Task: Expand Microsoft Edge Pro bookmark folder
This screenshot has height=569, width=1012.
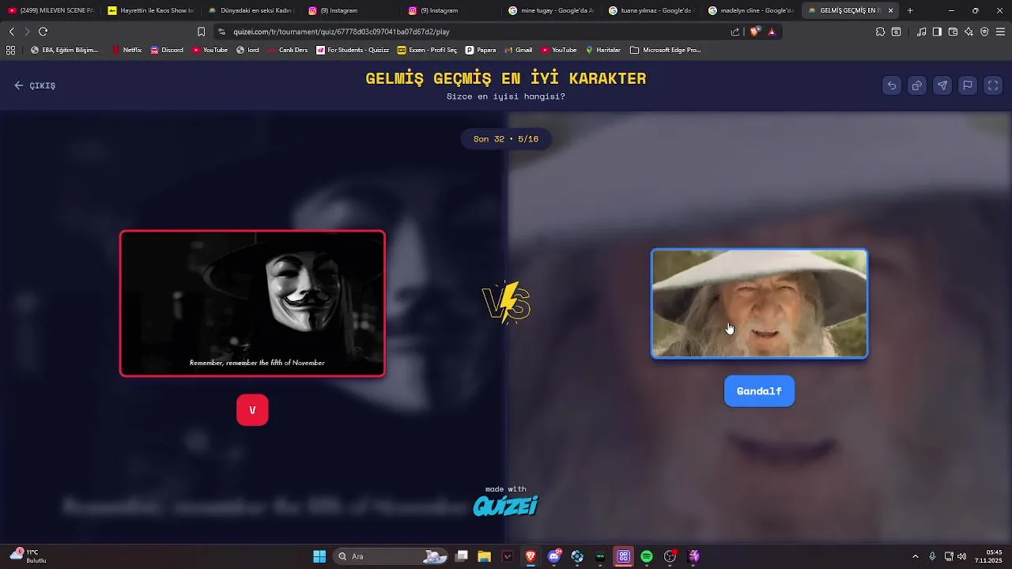Action: point(666,50)
